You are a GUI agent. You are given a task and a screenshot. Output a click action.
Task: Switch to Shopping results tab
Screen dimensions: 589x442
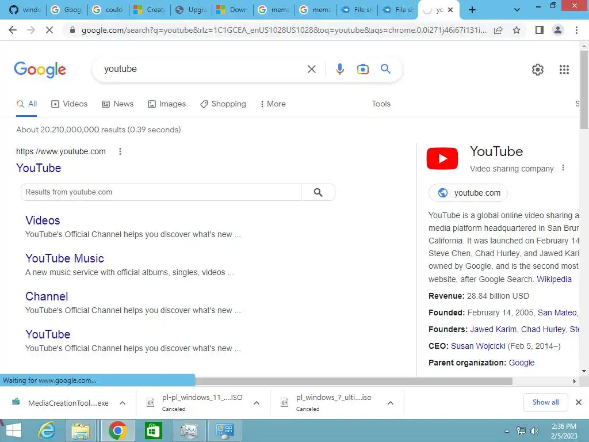(223, 104)
